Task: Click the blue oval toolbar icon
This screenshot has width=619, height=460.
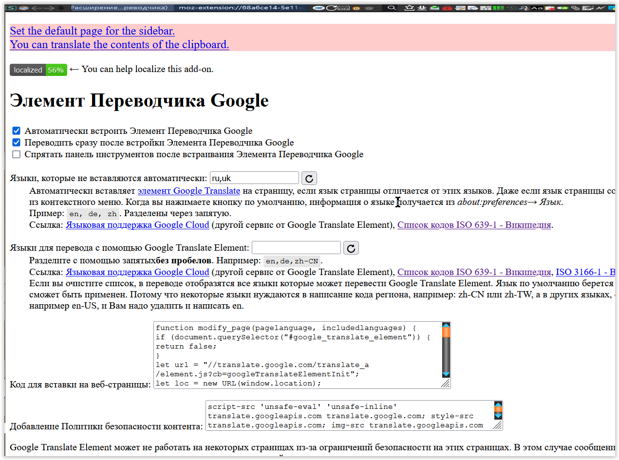Action: (318, 8)
